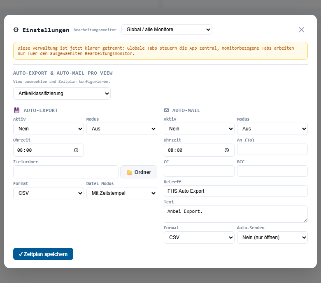Click the An (To) recipient field
This screenshot has width=321, height=283.
click(272, 149)
